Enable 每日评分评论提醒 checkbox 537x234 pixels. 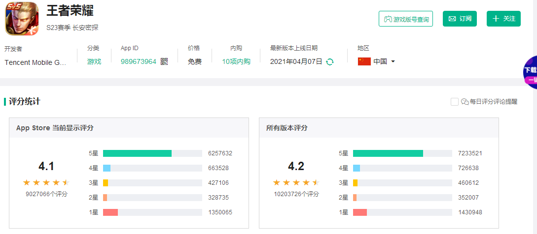click(x=455, y=102)
